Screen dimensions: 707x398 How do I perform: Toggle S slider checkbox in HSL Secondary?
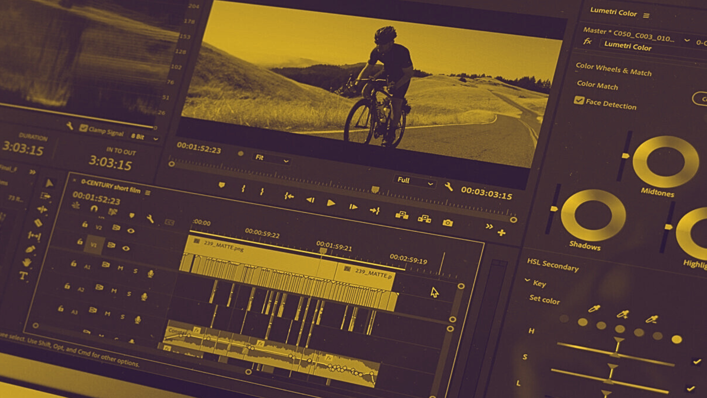click(696, 362)
